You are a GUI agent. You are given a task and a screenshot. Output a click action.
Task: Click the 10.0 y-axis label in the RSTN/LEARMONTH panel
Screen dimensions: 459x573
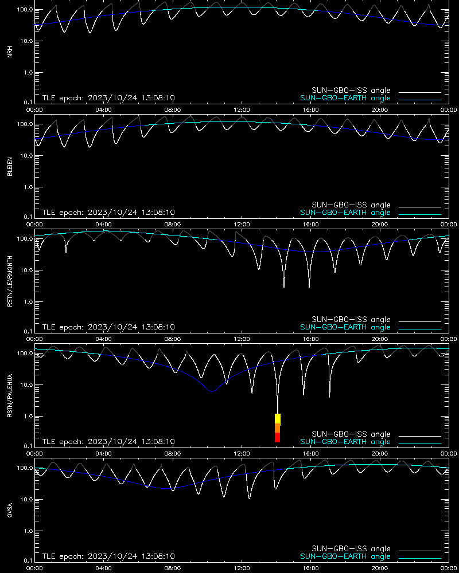click(26, 270)
